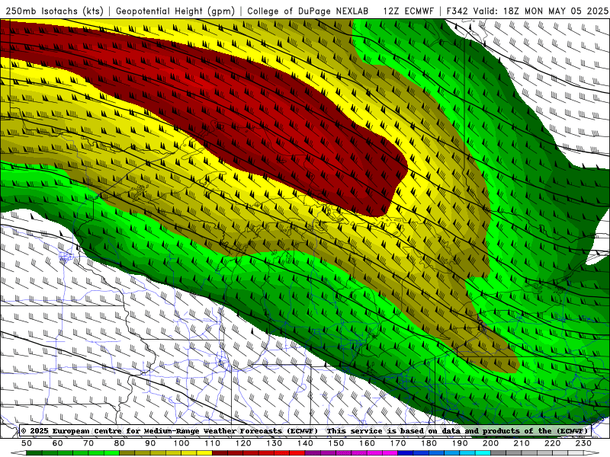Click the 140 knot legend label
610x457 pixels.
click(305, 443)
